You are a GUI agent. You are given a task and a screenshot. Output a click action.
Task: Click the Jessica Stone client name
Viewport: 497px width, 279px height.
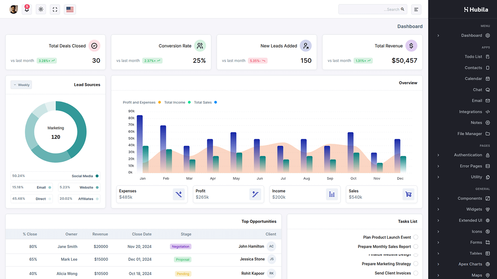coord(252,259)
